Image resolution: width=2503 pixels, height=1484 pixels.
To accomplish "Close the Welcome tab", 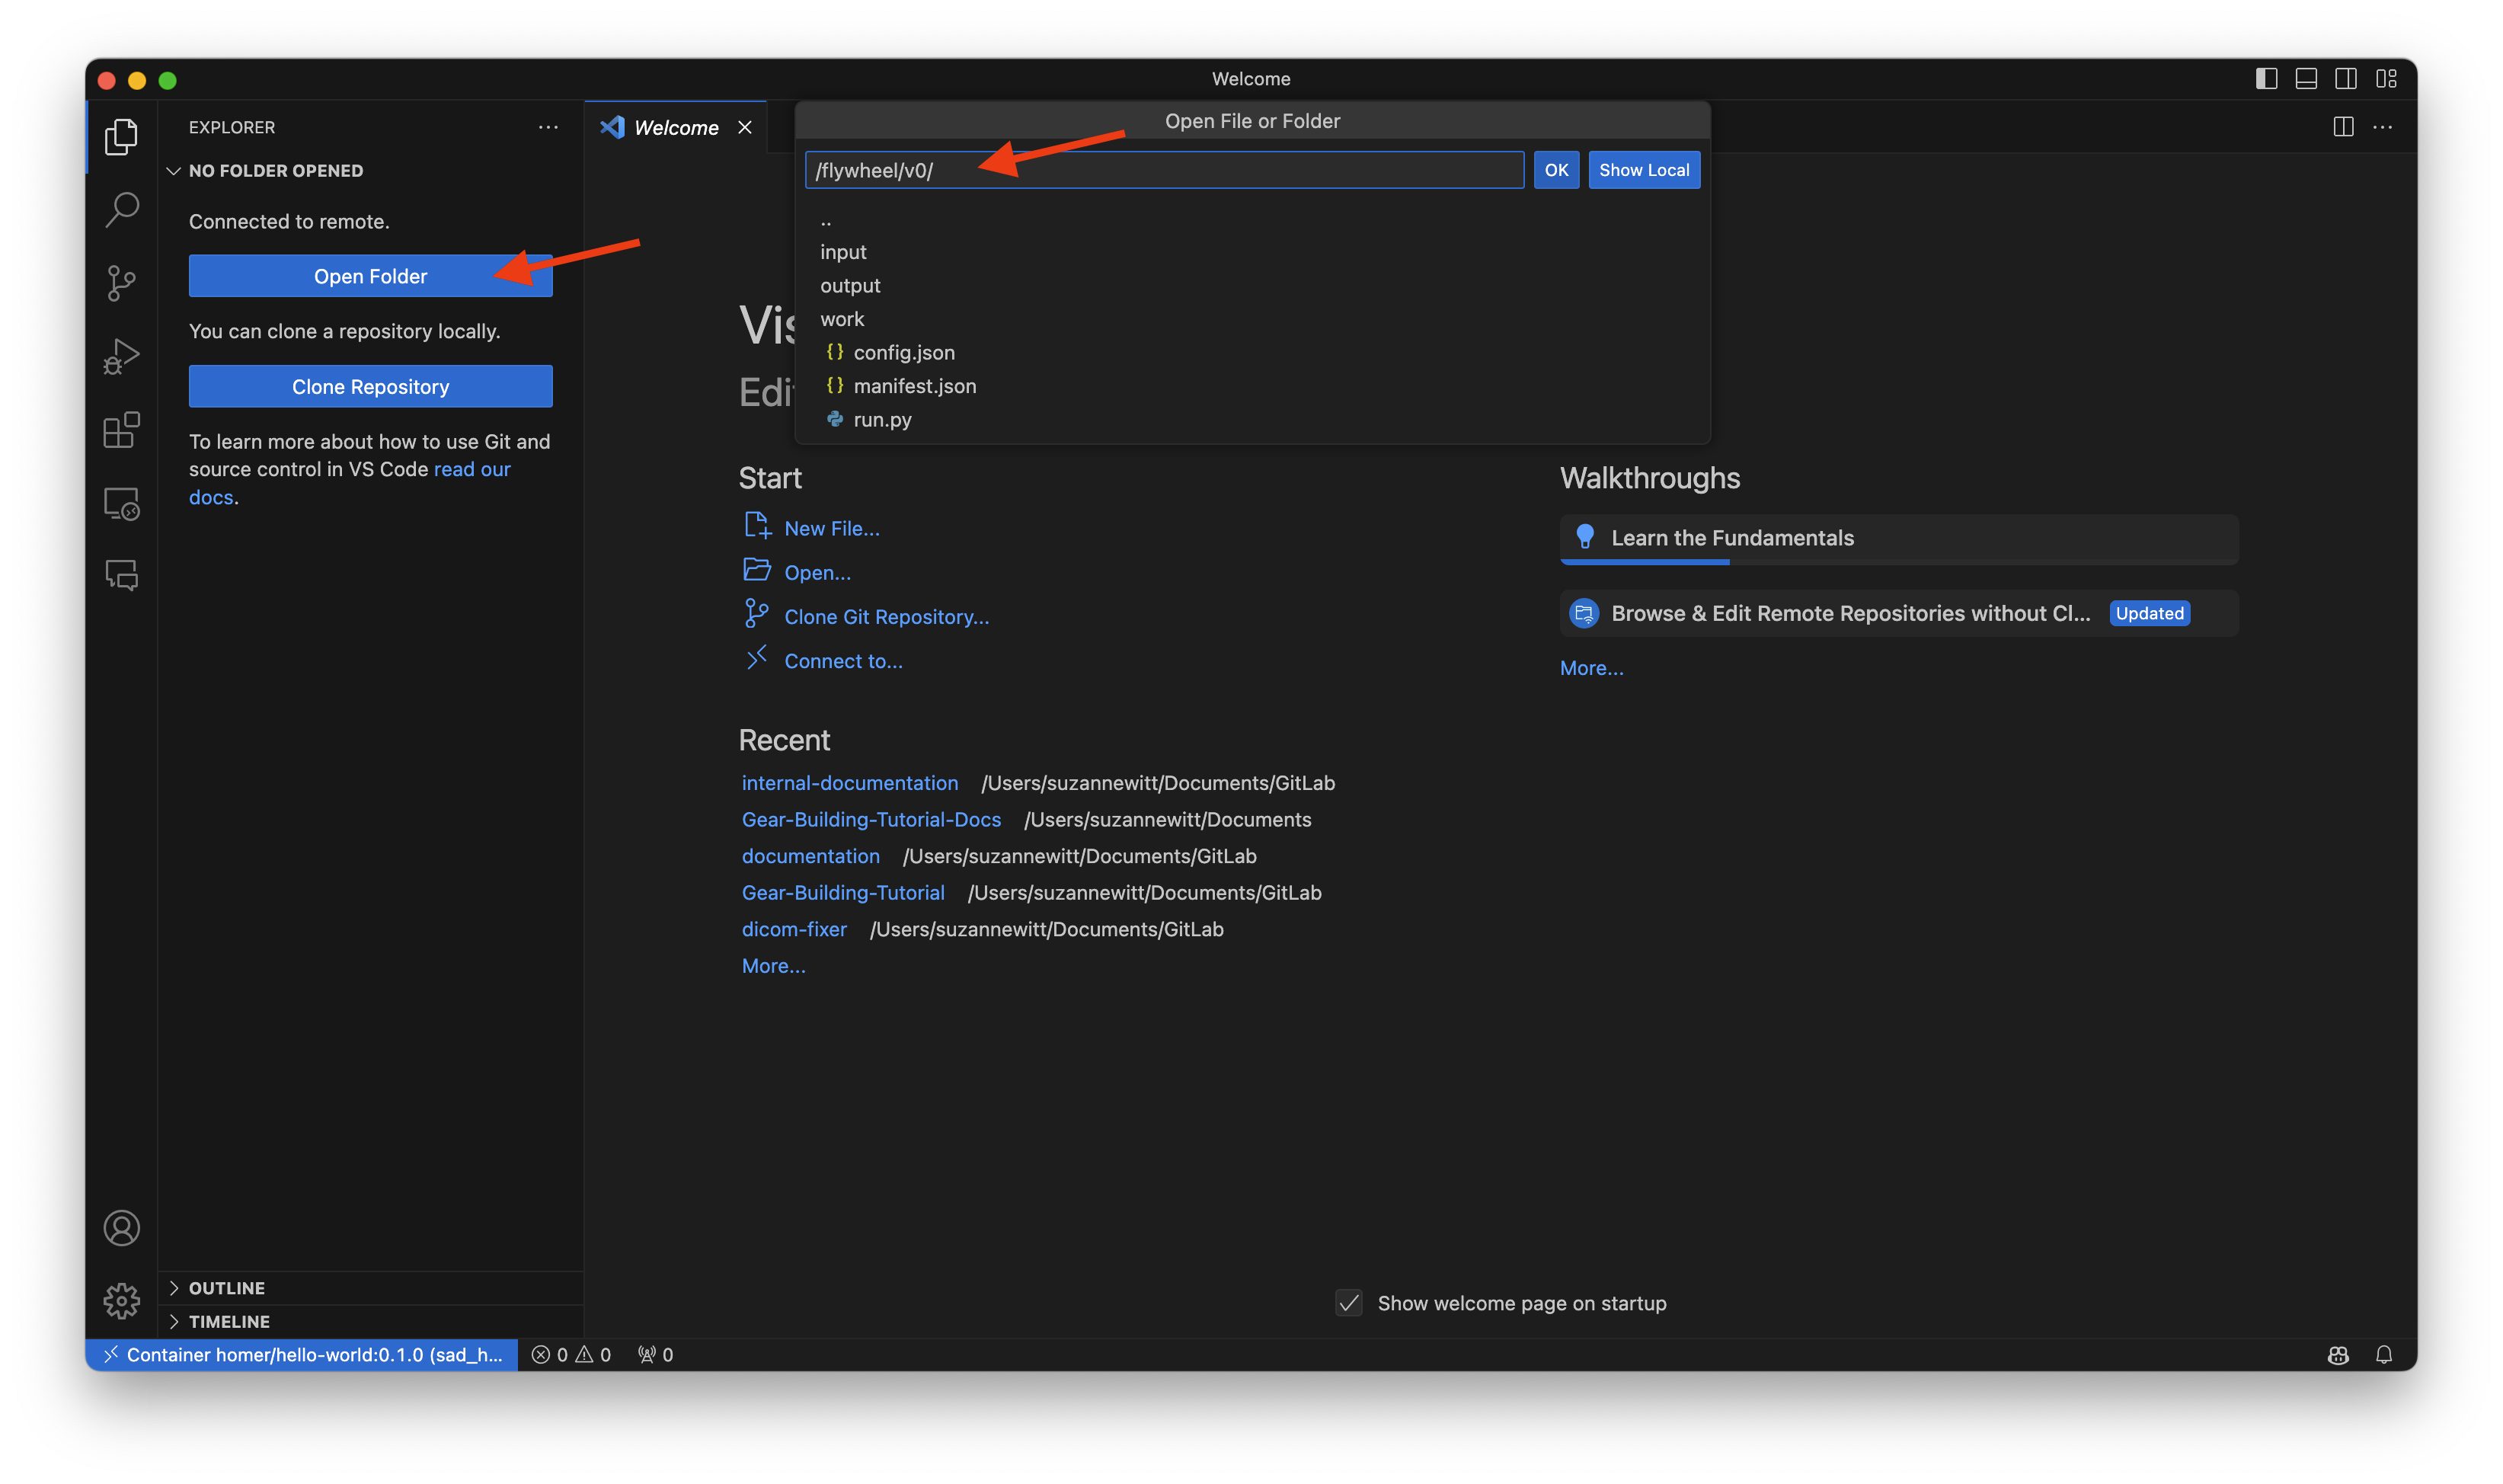I will coord(745,127).
